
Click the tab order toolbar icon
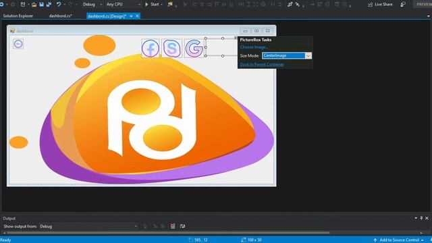click(x=290, y=5)
